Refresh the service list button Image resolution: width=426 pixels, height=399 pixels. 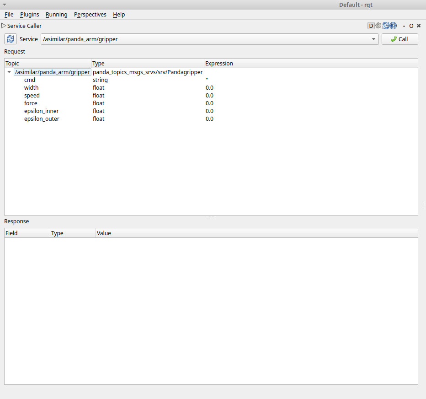pos(11,39)
